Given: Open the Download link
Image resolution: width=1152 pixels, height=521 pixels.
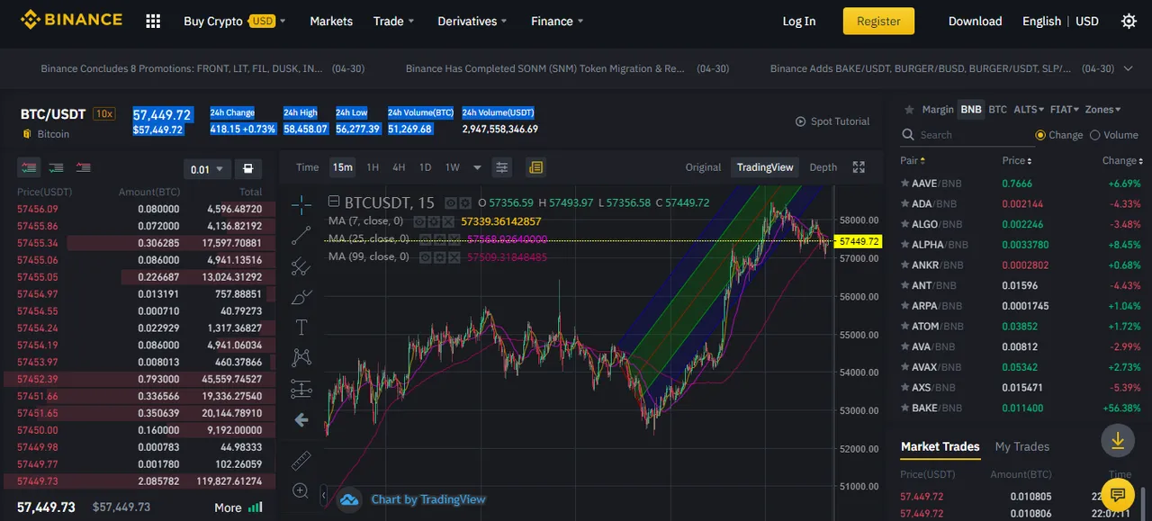Looking at the screenshot, I should (x=975, y=21).
